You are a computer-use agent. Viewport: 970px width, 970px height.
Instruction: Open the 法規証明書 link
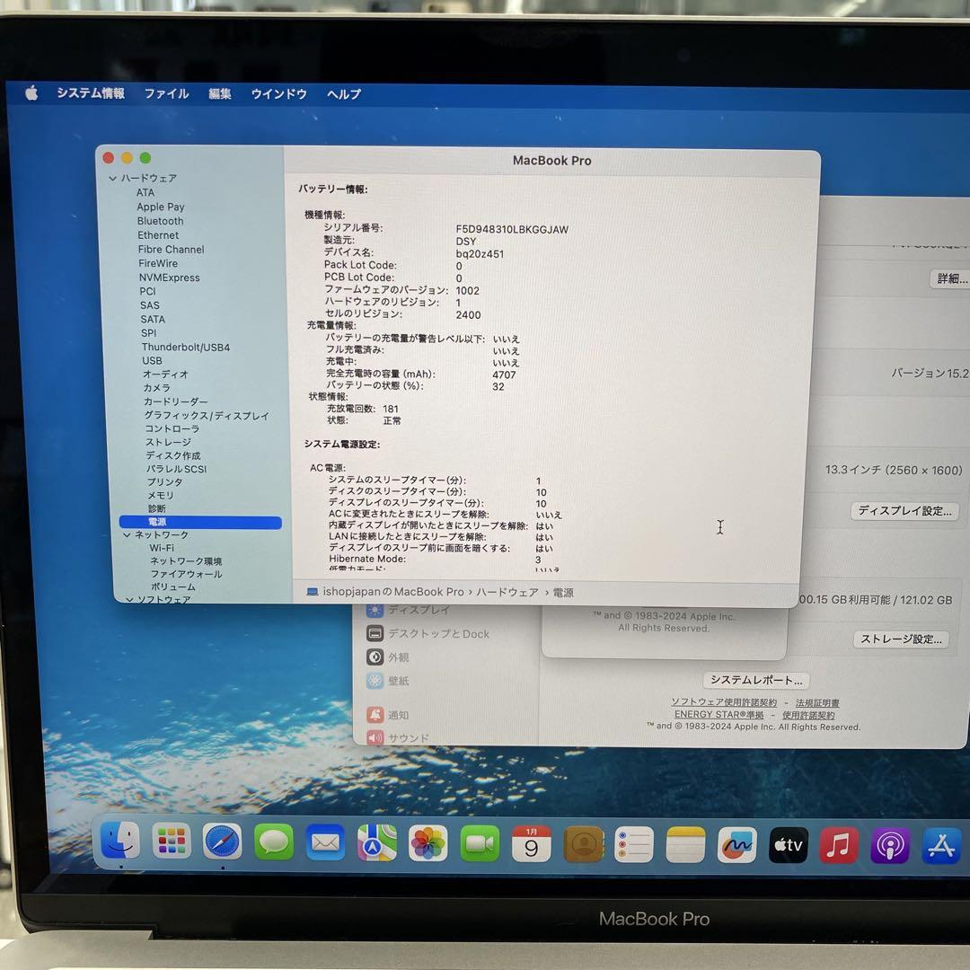817,702
